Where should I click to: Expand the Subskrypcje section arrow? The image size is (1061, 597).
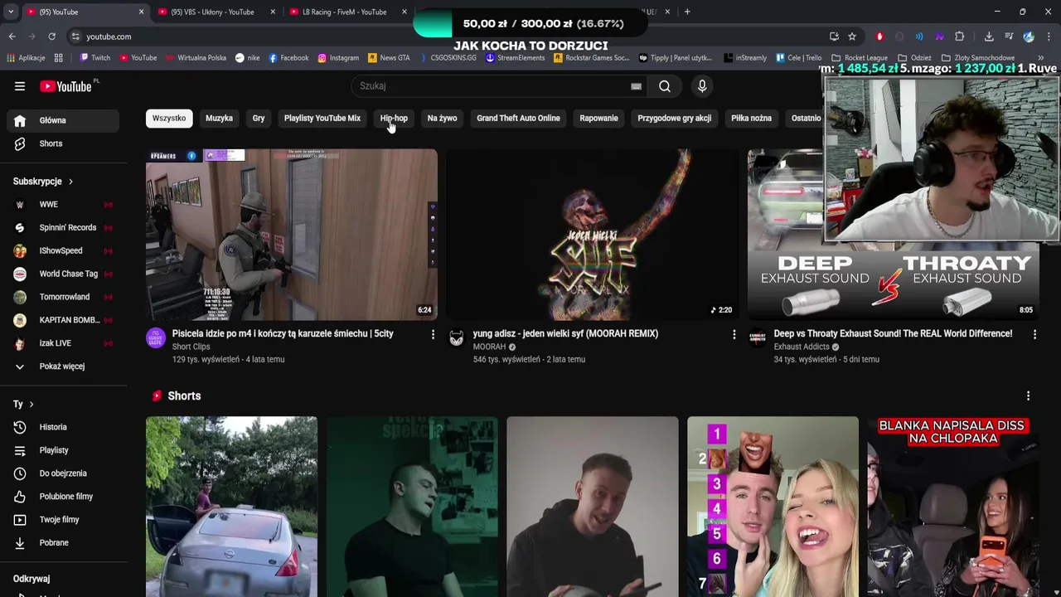(x=70, y=182)
